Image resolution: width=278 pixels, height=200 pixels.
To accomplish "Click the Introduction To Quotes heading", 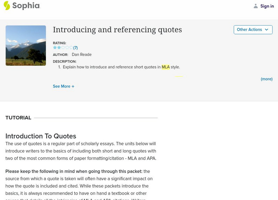I will [x=41, y=136].
